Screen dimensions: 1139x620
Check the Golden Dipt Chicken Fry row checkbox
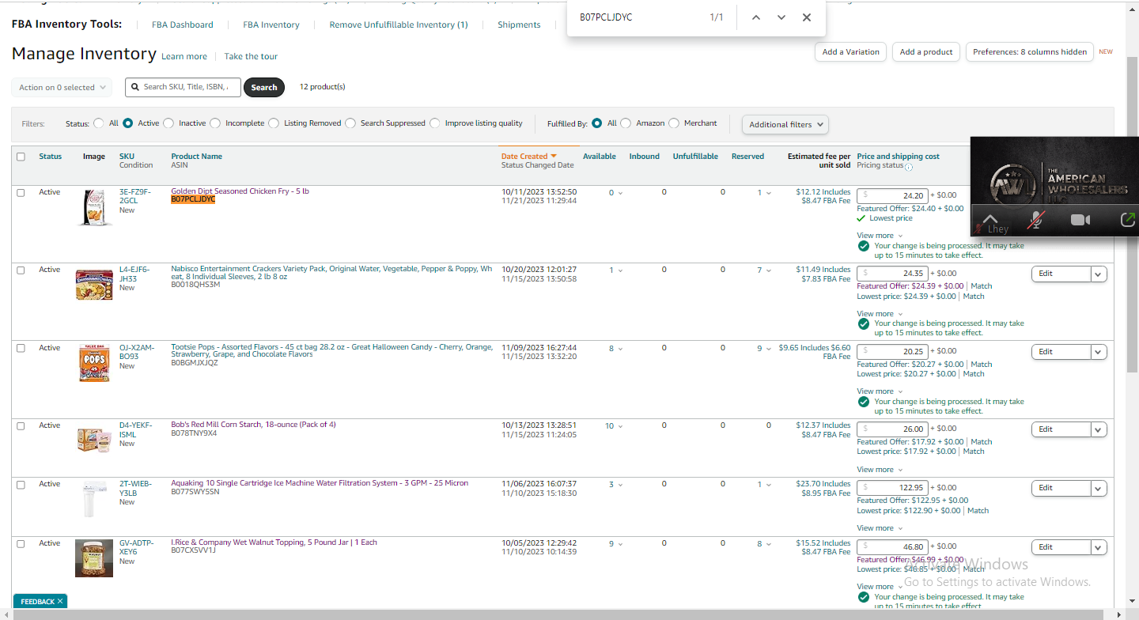tap(21, 192)
